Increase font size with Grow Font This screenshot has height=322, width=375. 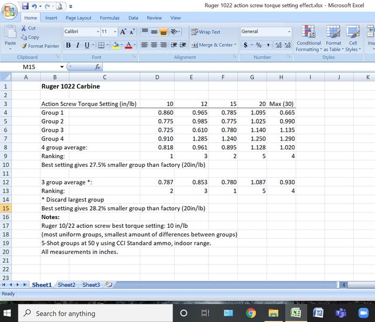tap(123, 32)
